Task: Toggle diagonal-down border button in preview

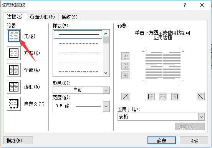Action: coord(200,96)
